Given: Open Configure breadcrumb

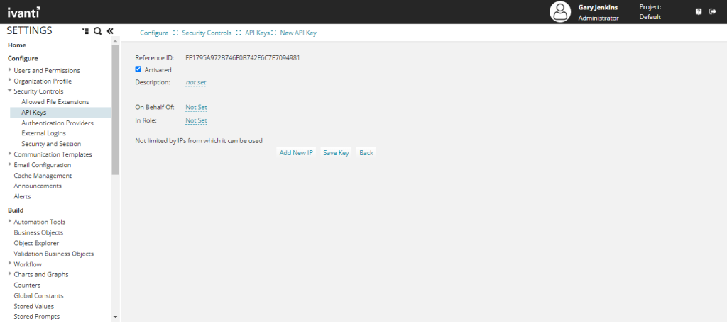Looking at the screenshot, I should pyautogui.click(x=154, y=33).
